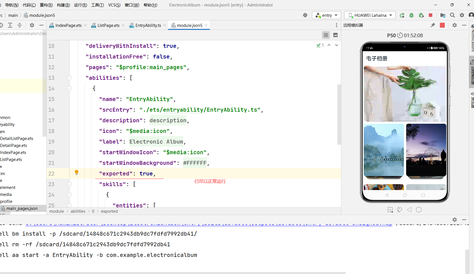
Task: Collapse the entities fold marker on line 25
Action: [70, 205]
